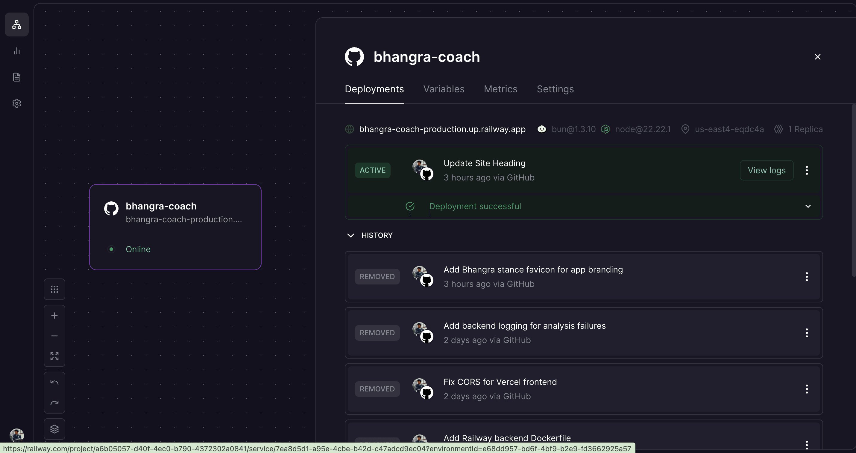Click REMOVED badge on Fix CORS deployment
The width and height of the screenshot is (856, 453).
(x=377, y=389)
